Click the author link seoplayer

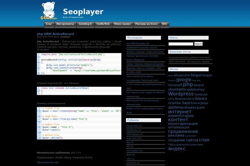tap(65, 37)
